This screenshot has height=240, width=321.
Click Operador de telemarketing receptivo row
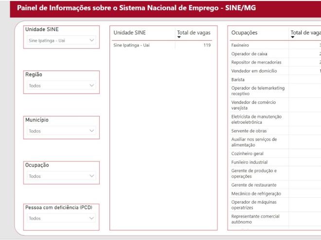[x=258, y=91]
